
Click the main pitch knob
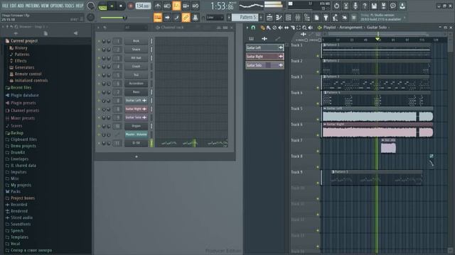click(90, 17)
